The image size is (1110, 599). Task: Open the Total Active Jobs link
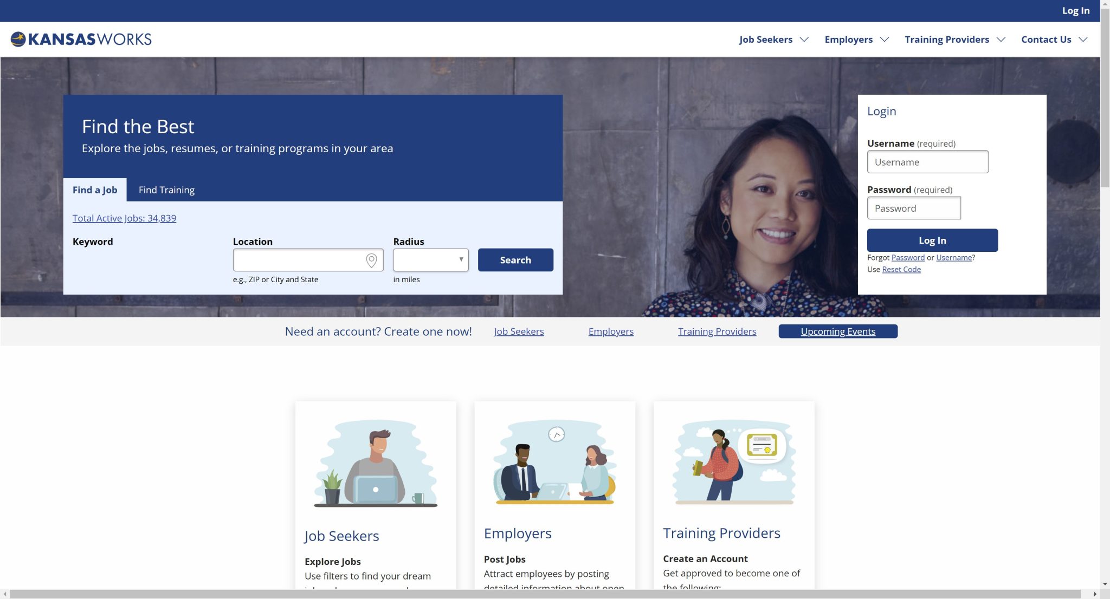pyautogui.click(x=124, y=218)
